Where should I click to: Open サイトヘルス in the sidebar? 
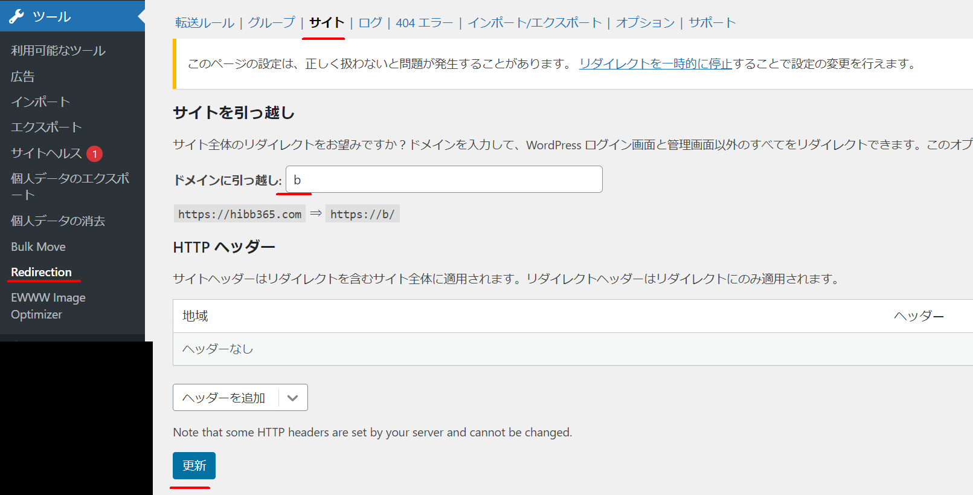(46, 154)
